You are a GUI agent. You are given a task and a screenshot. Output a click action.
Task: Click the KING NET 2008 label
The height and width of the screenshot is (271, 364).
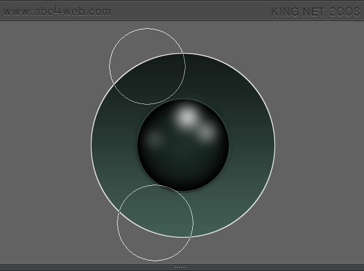(x=315, y=12)
